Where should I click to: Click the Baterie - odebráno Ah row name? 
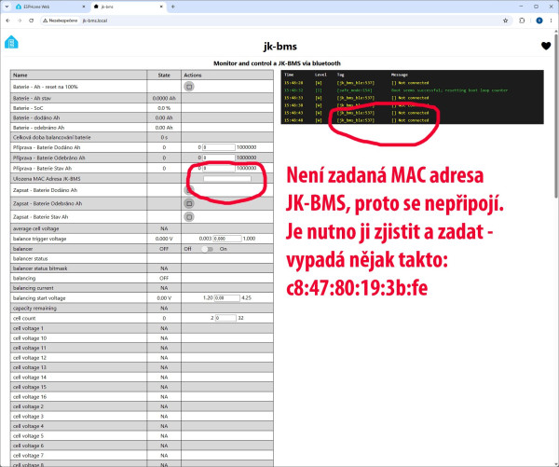click(38, 128)
